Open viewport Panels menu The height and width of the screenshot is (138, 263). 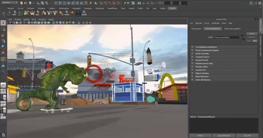[x=51, y=20]
